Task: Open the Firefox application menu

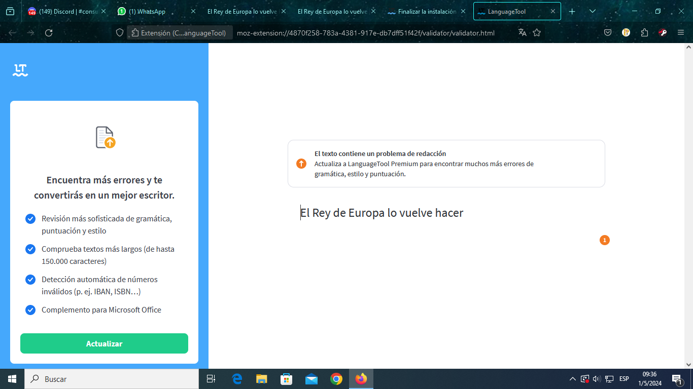Action: pyautogui.click(x=681, y=32)
